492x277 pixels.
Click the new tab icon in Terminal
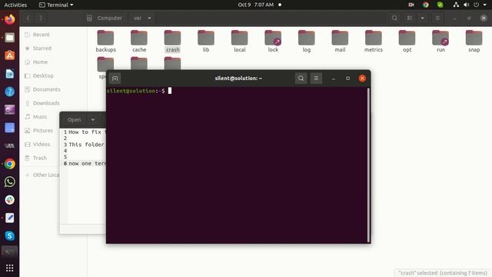(115, 78)
